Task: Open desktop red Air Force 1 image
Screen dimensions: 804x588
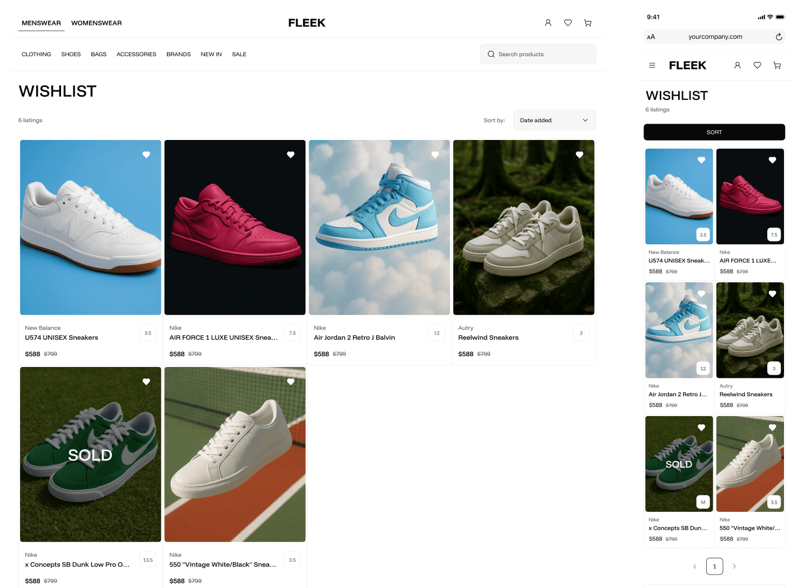Action: coord(235,228)
